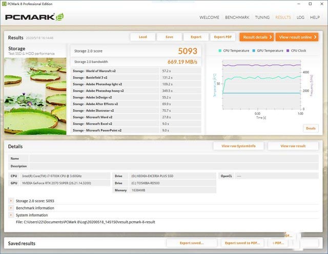The image size is (328, 254).
Task: Click the result file path text
Action: pos(86,222)
